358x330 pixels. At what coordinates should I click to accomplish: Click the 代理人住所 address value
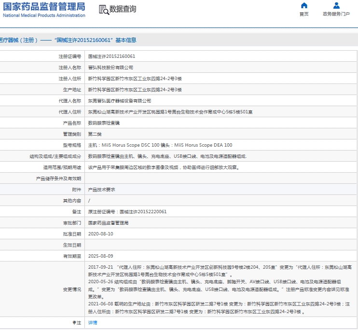pyautogui.click(x=170, y=112)
